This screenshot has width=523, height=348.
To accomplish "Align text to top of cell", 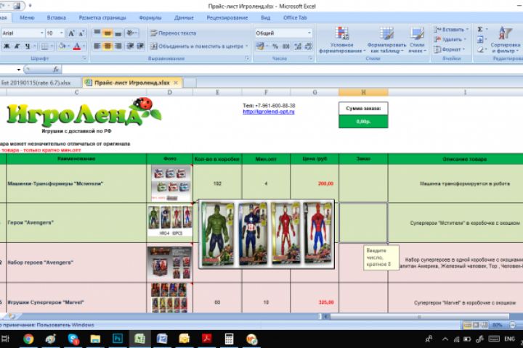I will (x=97, y=33).
